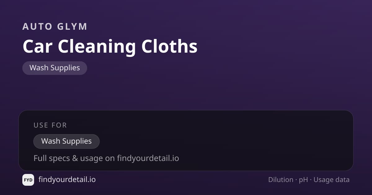Select the word Cleaning in the title
This screenshot has height=195, width=372.
pos(97,47)
